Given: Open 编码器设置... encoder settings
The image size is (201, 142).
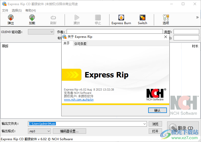Looking at the screenshot, I should coord(69,131).
